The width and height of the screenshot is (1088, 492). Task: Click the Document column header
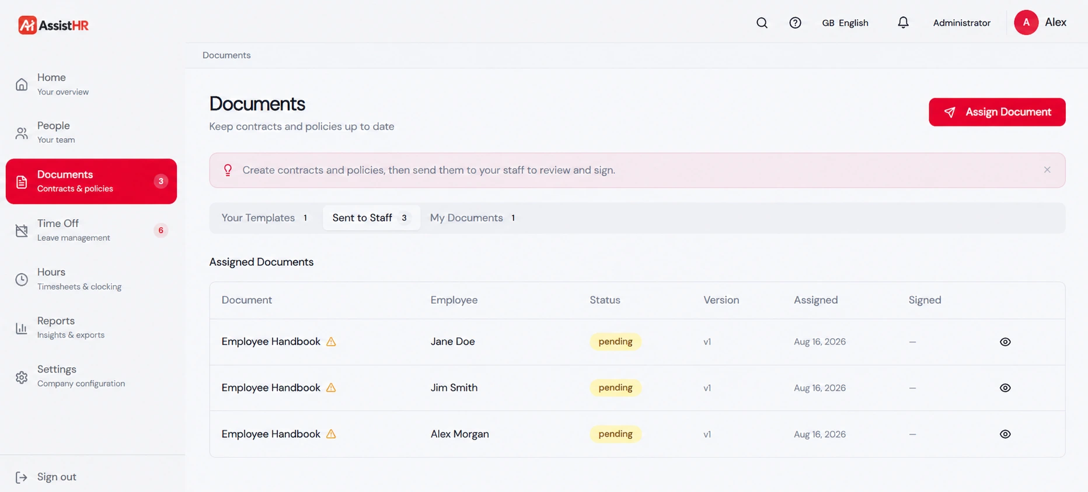[x=247, y=300]
